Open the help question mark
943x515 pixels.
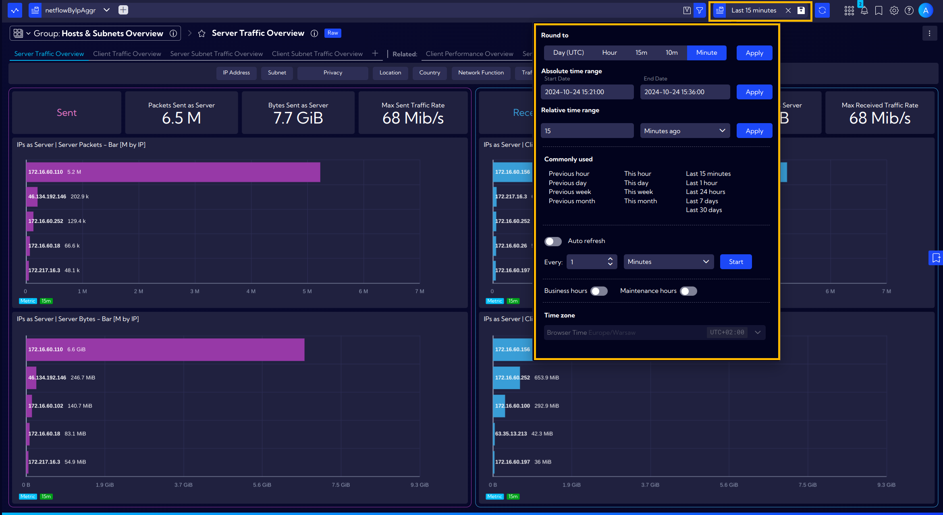(x=909, y=10)
